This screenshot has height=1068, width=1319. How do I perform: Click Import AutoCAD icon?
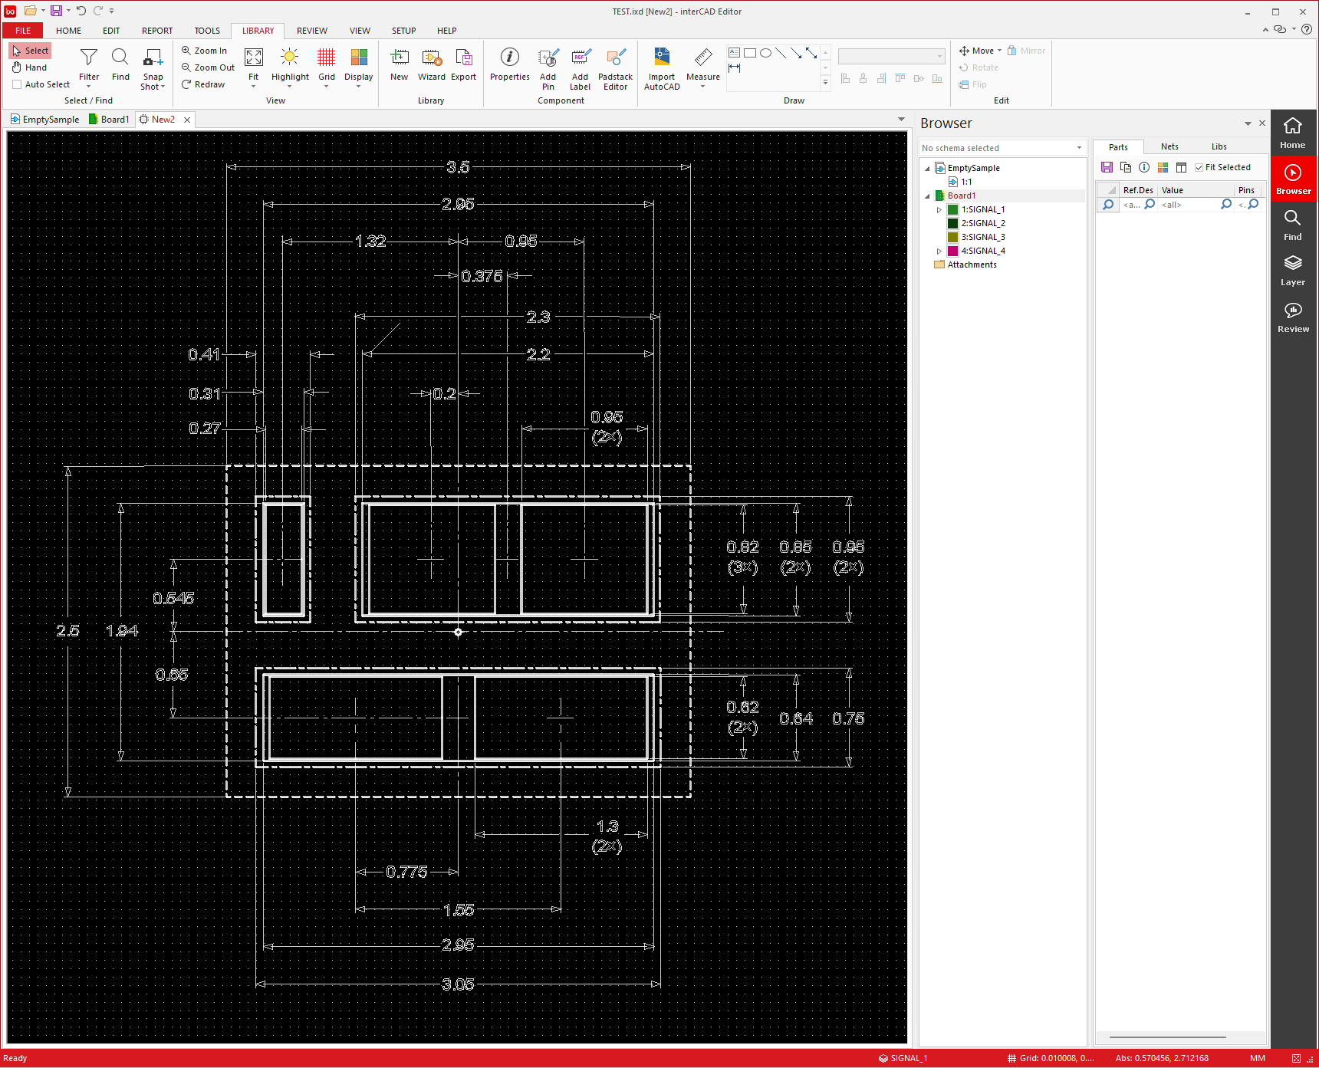[662, 58]
